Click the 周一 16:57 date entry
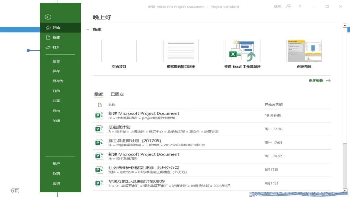The width and height of the screenshot is (350, 197). click(274, 156)
